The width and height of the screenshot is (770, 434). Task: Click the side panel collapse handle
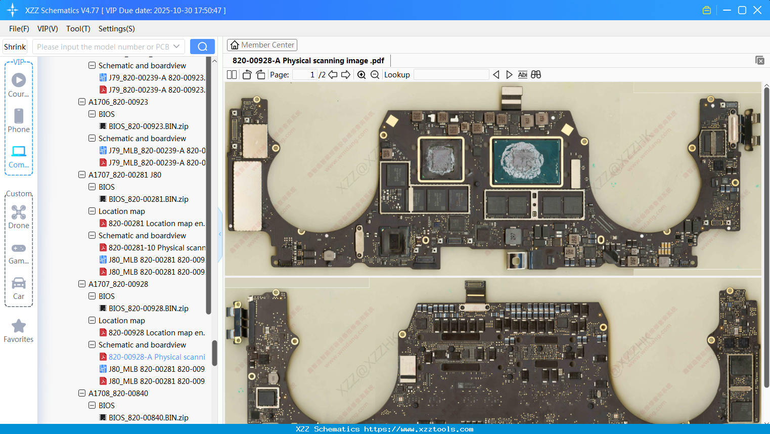point(220,234)
